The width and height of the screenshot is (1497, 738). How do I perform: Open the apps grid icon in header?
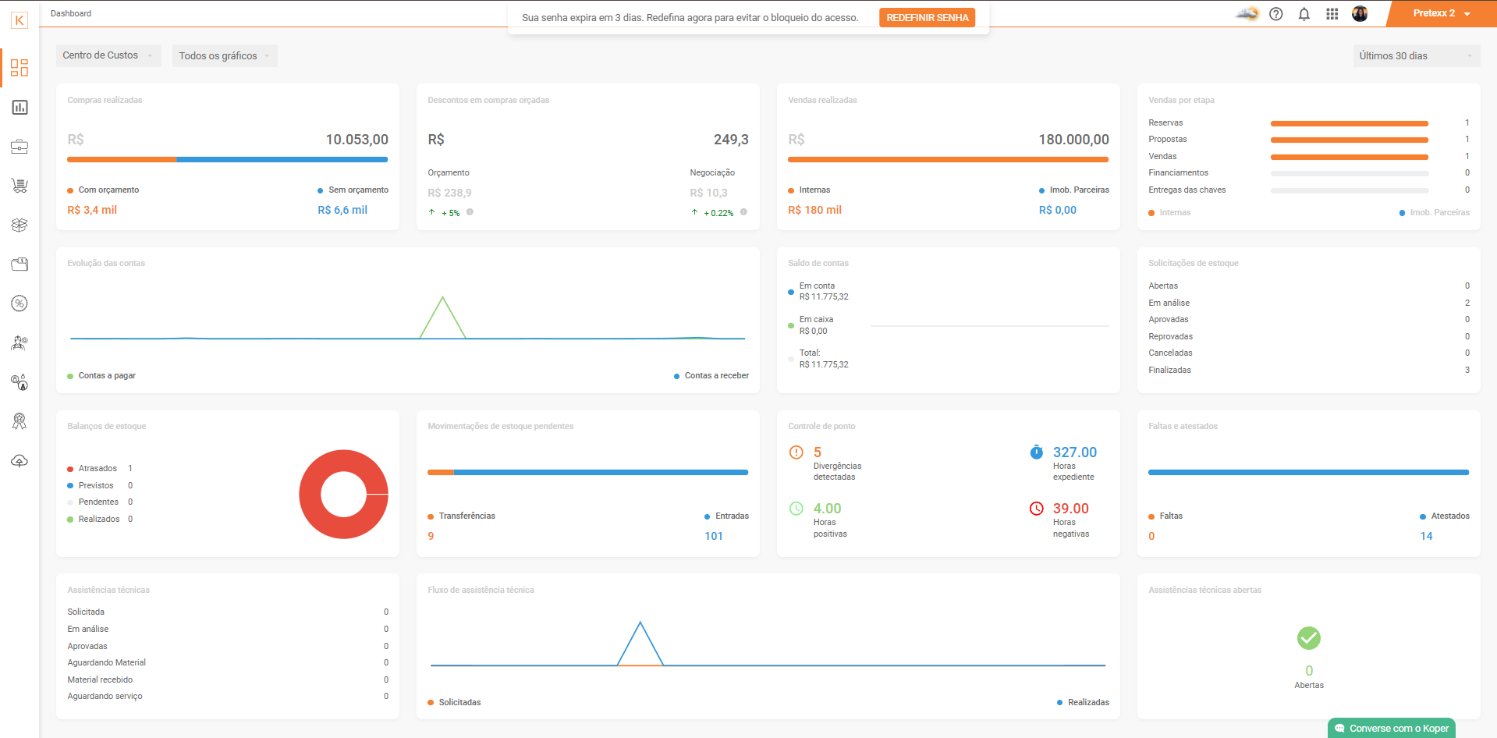[x=1332, y=14]
